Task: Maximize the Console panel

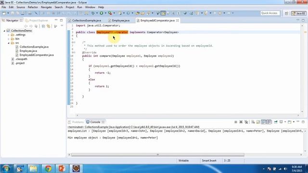Action: [303, 122]
